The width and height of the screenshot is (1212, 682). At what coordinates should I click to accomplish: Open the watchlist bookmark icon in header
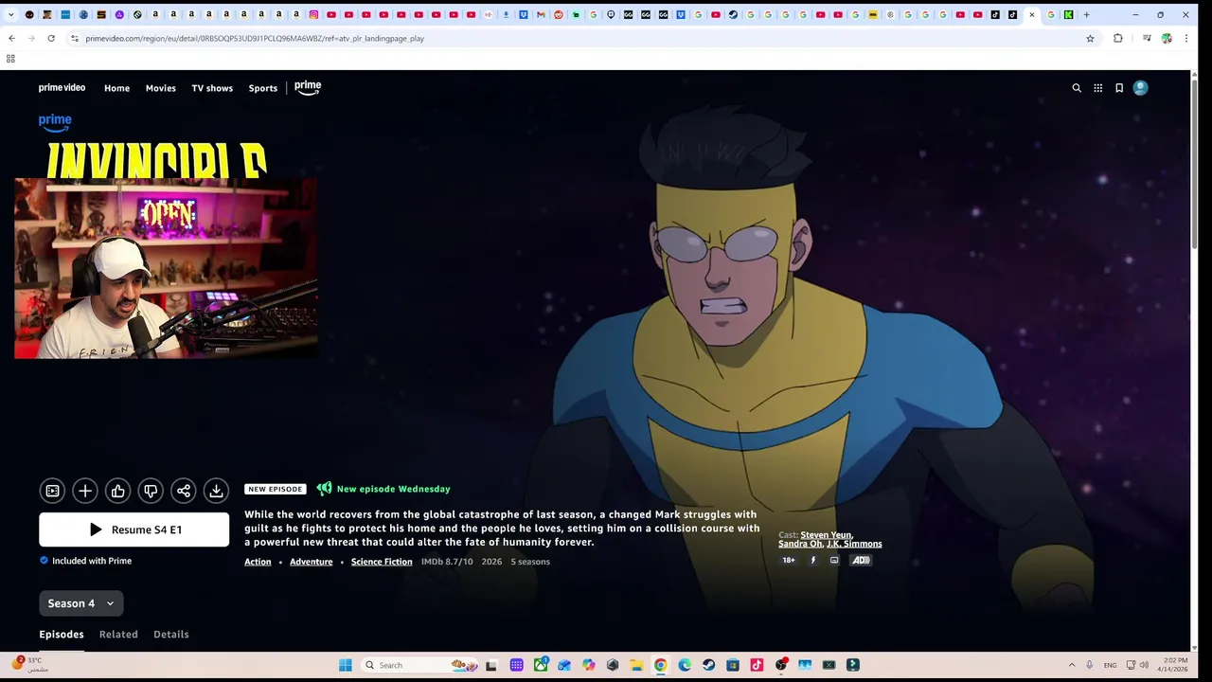[1119, 88]
